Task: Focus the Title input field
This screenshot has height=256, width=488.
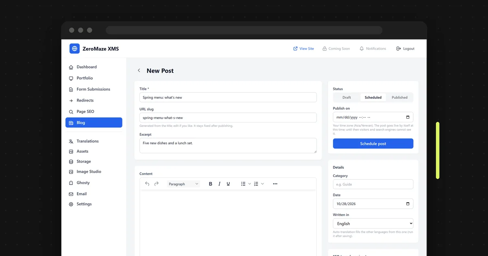Action: click(228, 98)
